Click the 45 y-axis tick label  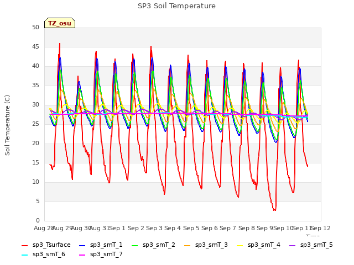click(35, 46)
